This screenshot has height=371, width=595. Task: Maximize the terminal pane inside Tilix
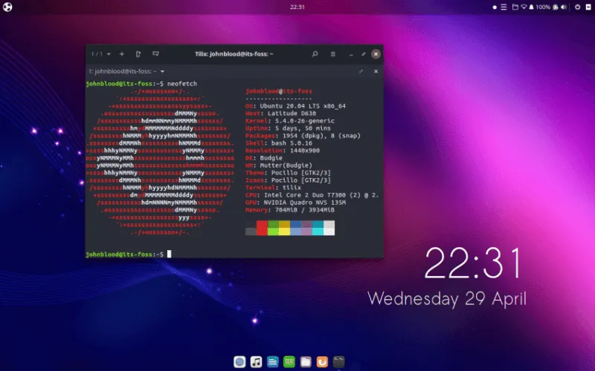point(361,71)
